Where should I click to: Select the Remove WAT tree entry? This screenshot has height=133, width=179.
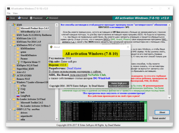coord(23,79)
